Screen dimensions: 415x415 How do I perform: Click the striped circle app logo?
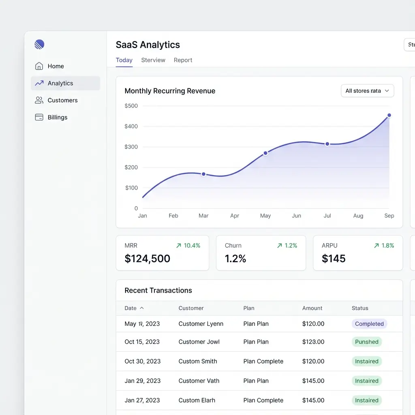(39, 45)
